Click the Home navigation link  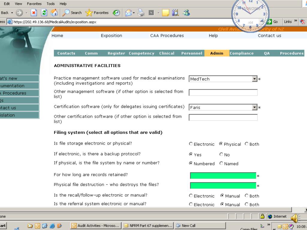tap(57, 36)
